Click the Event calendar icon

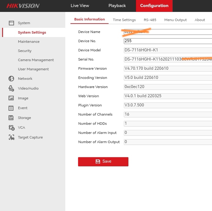[x=11, y=108]
